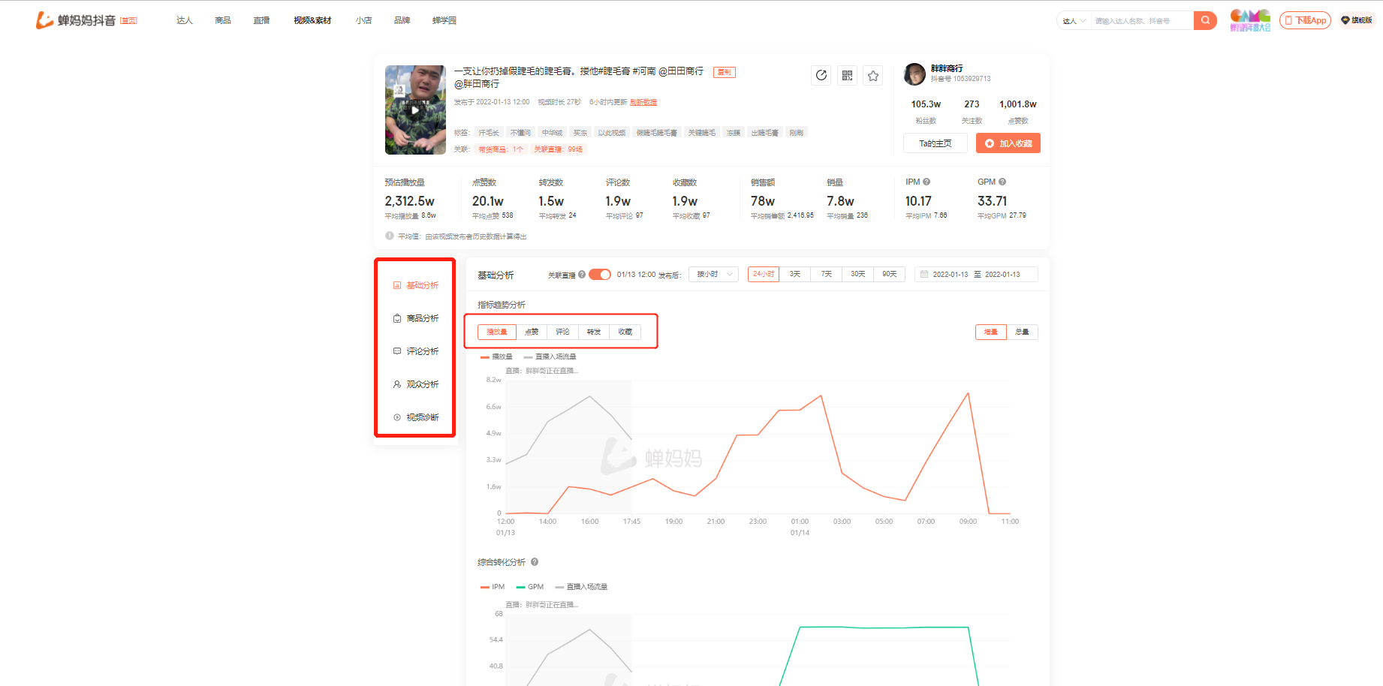Select the 转发 metric option
This screenshot has width=1383, height=686.
click(594, 332)
